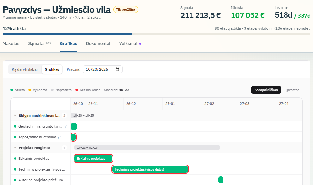This screenshot has width=313, height=185.
Task: Click the 42% project progress bar
Action: (x=156, y=34)
